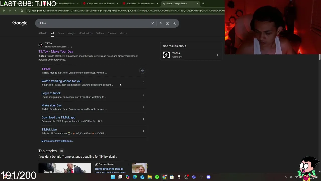
Task: Click the magnifier search button
Action: [x=174, y=23]
